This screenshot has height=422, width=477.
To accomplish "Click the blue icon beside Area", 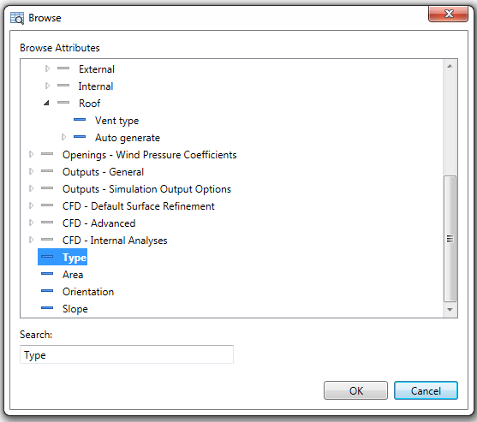I will click(47, 274).
